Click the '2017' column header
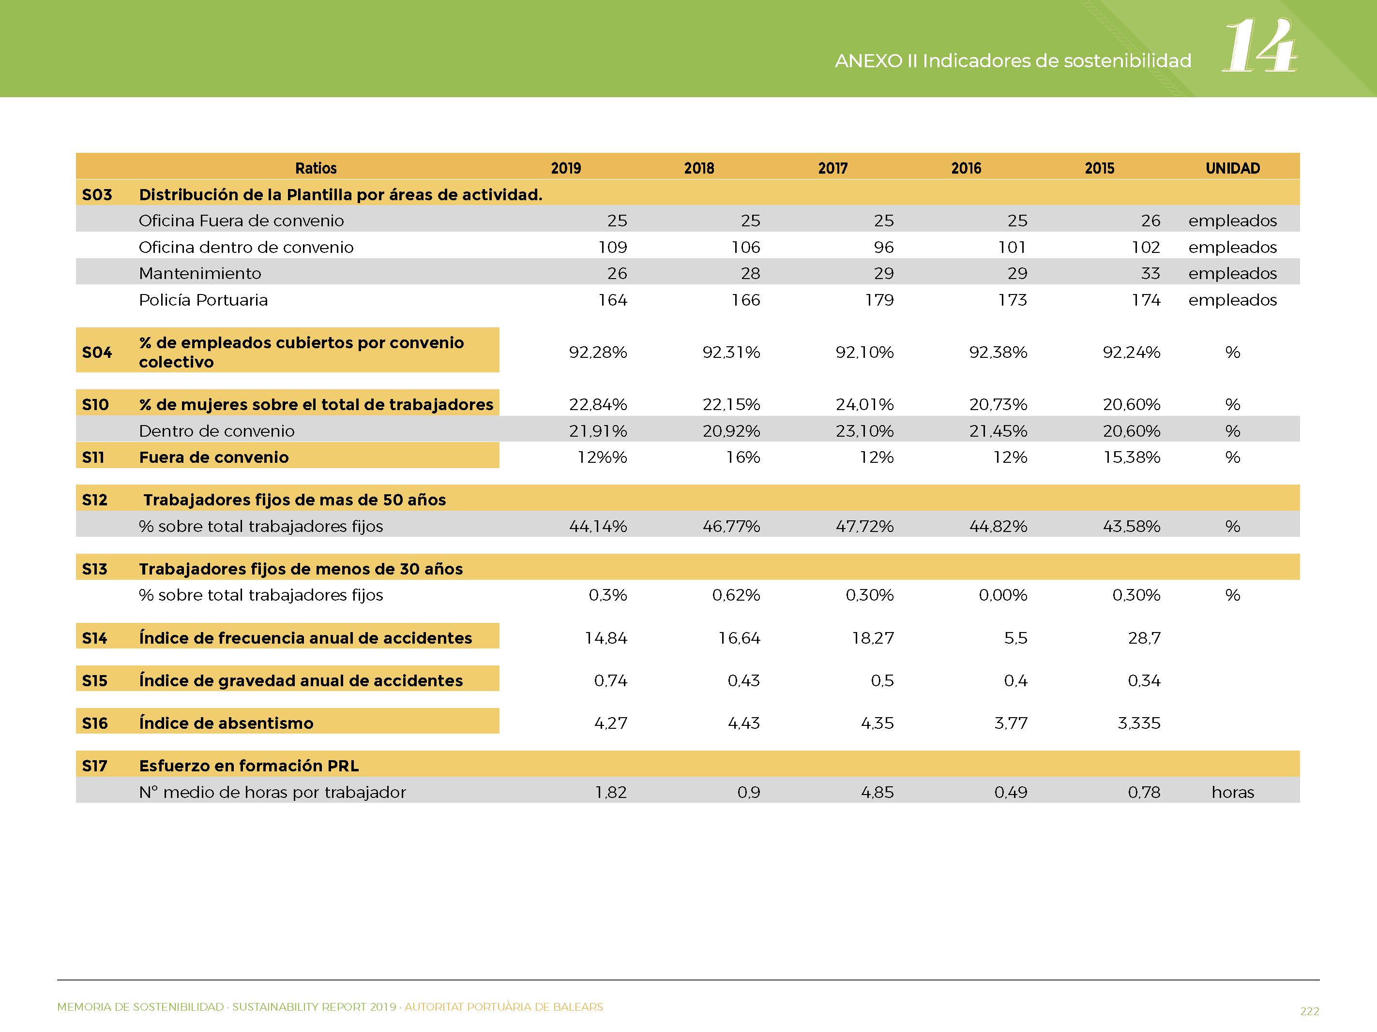Viewport: 1377px width, 1032px height. (x=833, y=168)
